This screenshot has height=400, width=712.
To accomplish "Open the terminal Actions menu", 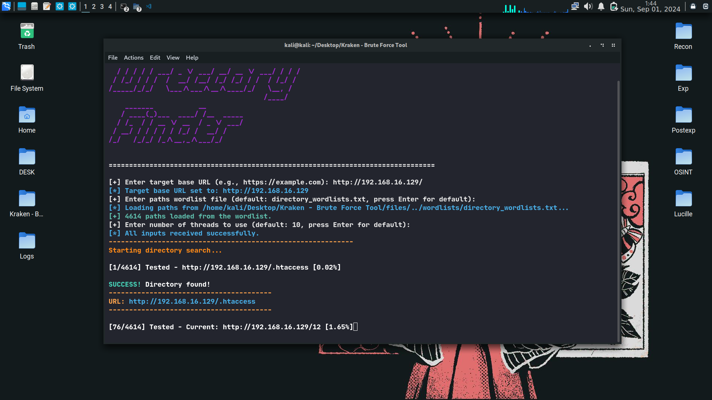I will (x=133, y=57).
